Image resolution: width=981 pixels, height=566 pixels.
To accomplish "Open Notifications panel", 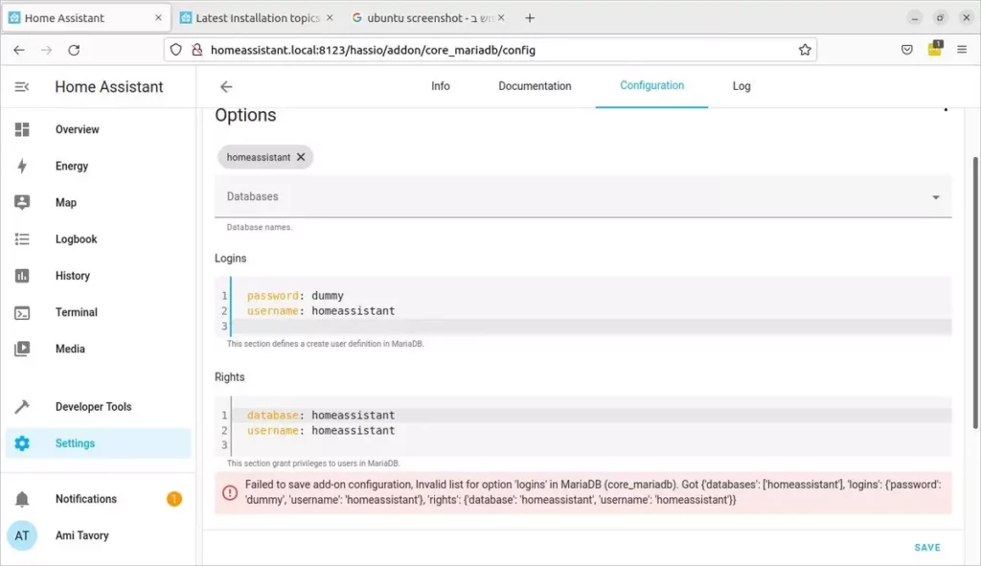I will (x=99, y=498).
